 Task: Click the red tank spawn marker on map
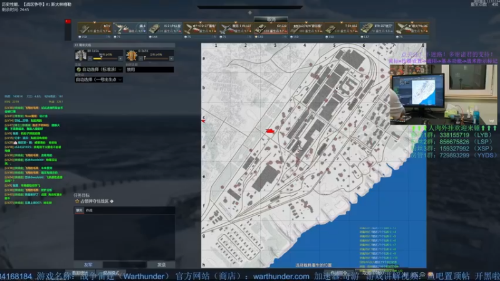pos(270,131)
